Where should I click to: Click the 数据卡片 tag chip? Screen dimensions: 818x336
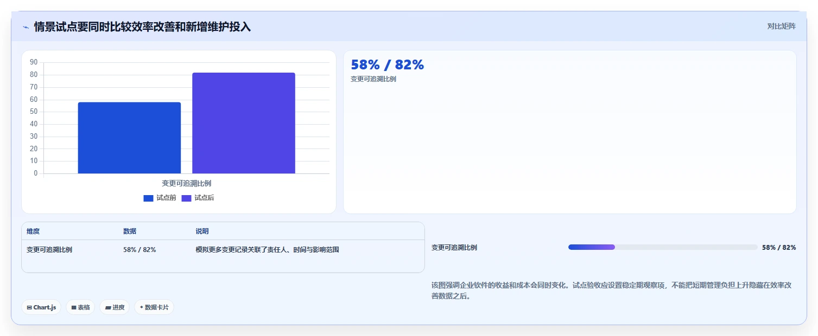(x=154, y=307)
